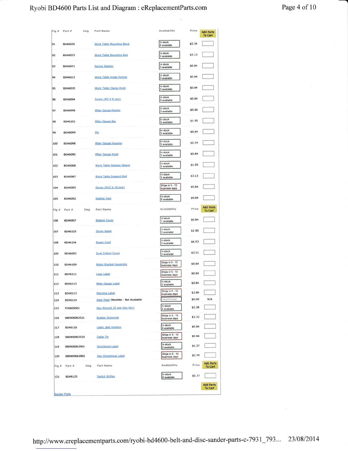
Task: Open the Switch W/Key part link
Action: pos(106,377)
